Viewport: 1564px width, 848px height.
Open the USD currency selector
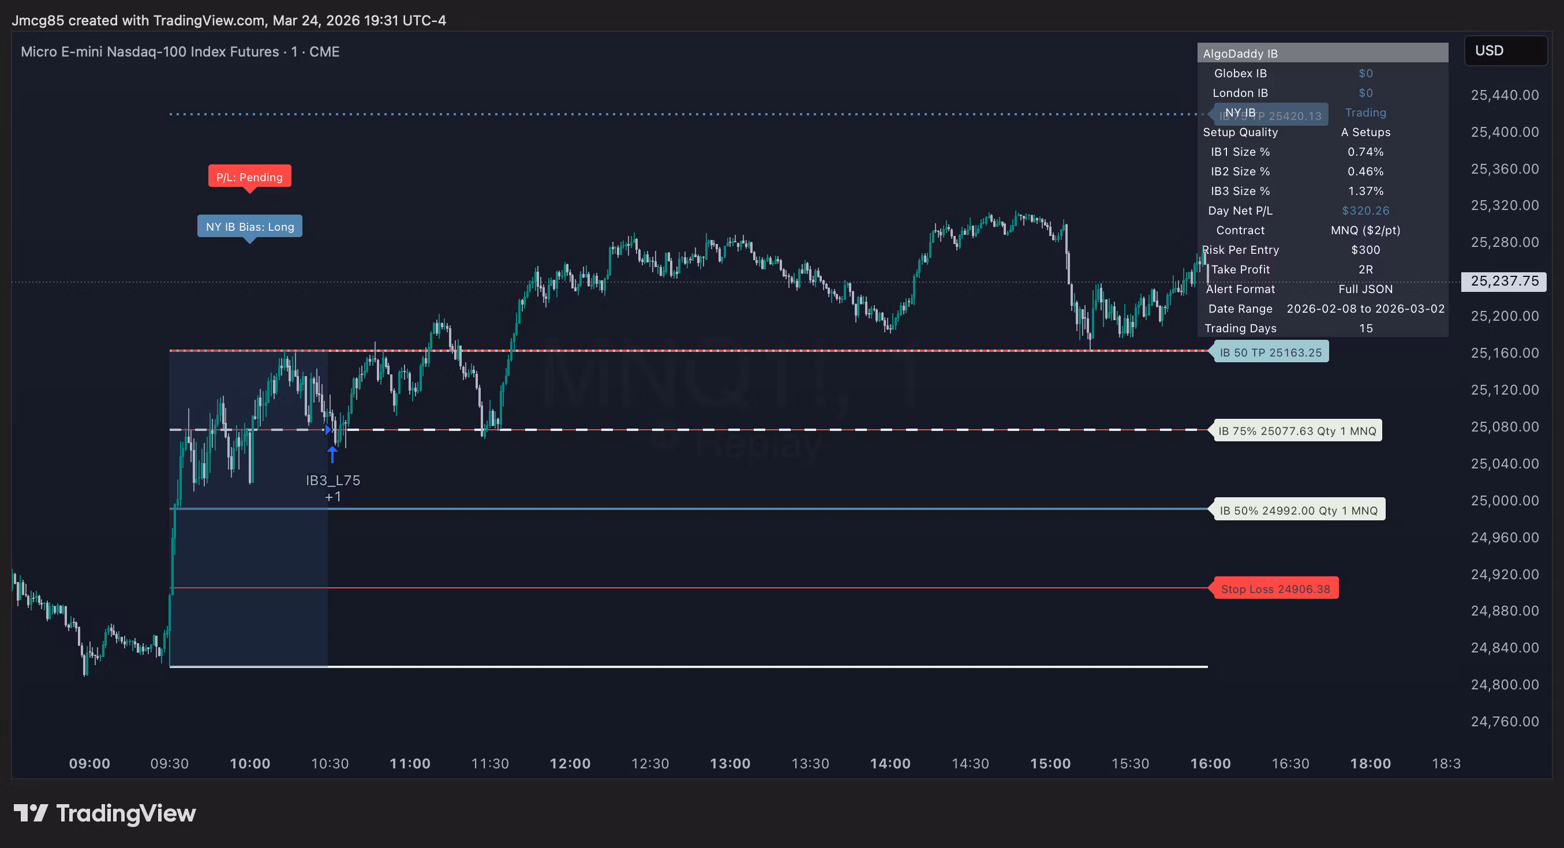(1505, 50)
